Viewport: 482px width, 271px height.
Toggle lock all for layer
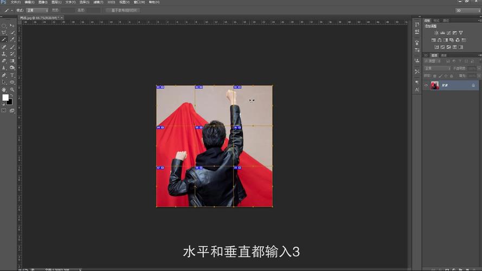tap(451, 76)
